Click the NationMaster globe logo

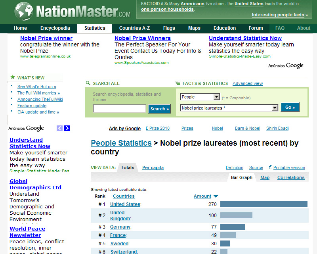pyautogui.click(x=24, y=12)
